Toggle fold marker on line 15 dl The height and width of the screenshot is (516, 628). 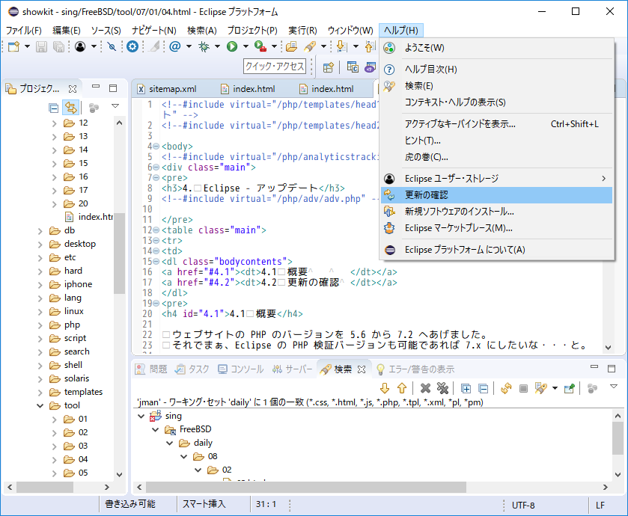tap(156, 262)
